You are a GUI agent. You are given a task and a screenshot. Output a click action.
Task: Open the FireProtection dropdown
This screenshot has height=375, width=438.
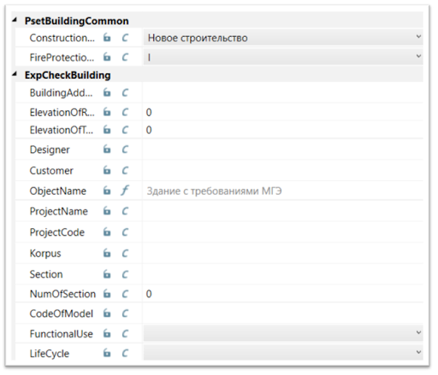pos(283,57)
